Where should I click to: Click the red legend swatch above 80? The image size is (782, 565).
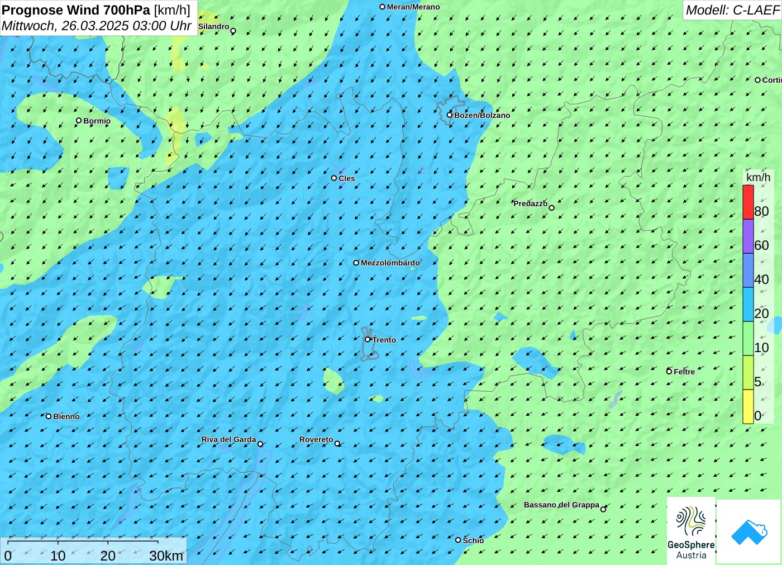click(748, 202)
